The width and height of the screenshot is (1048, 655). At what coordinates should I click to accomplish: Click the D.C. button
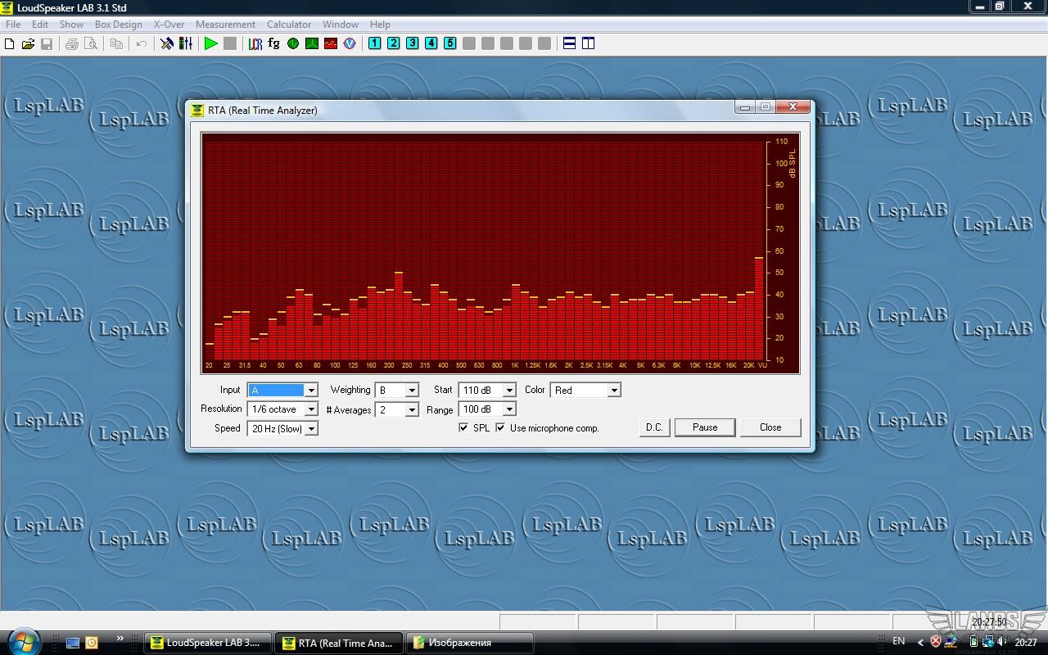654,427
